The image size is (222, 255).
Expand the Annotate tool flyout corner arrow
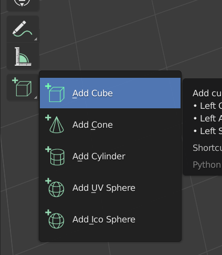click(x=36, y=39)
